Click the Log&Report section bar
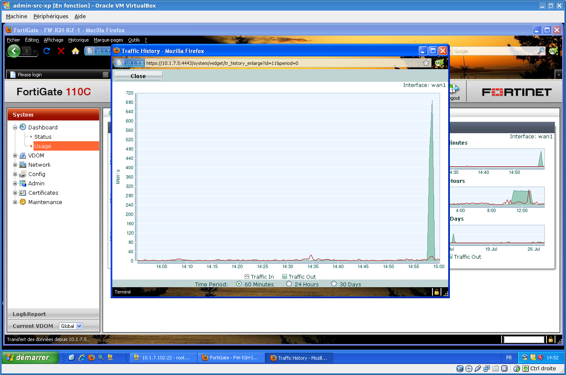 pos(53,314)
